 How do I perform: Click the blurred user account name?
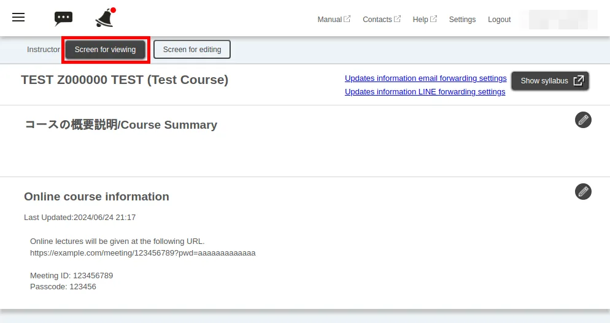558,20
